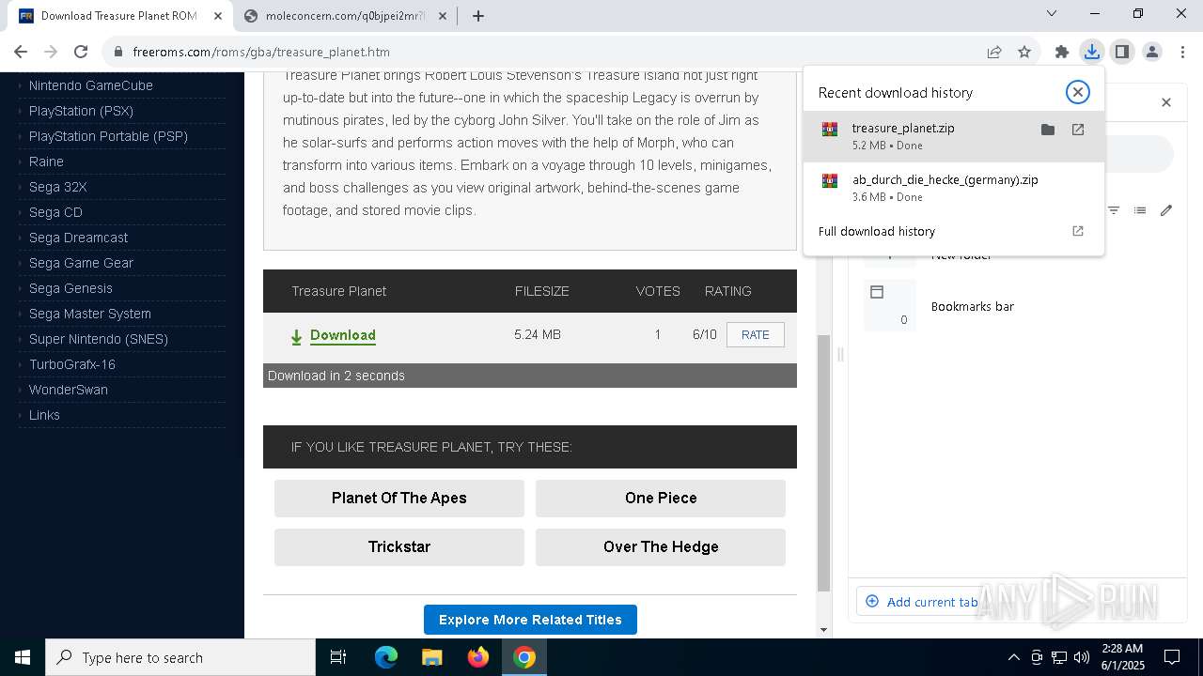Open Super Nintendo (SNES) in sidebar
The width and height of the screenshot is (1203, 676).
[x=99, y=339]
